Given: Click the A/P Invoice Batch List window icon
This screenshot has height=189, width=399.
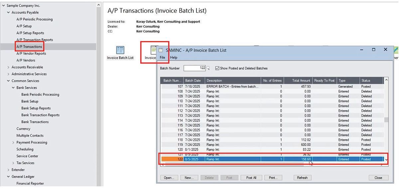Looking at the screenshot, I should point(161,50).
